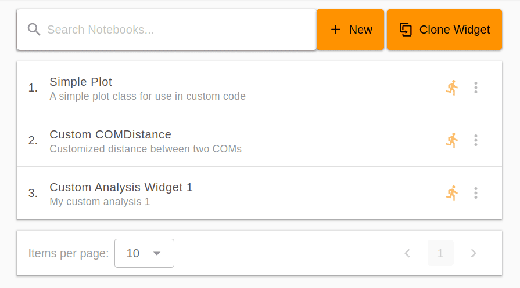The width and height of the screenshot is (520, 288).
Task: Run the Custom COMDistance notebook
Action: pos(451,141)
